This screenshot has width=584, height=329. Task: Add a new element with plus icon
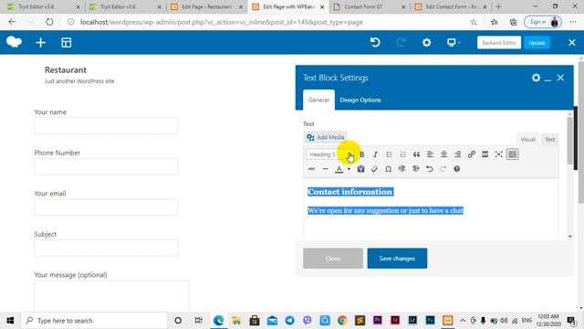tap(40, 43)
